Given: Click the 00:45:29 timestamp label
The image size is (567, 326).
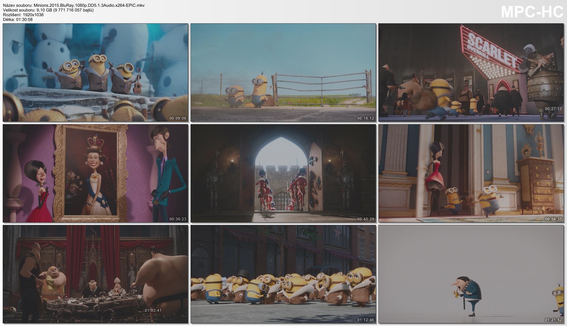Looking at the screenshot, I should click(365, 219).
